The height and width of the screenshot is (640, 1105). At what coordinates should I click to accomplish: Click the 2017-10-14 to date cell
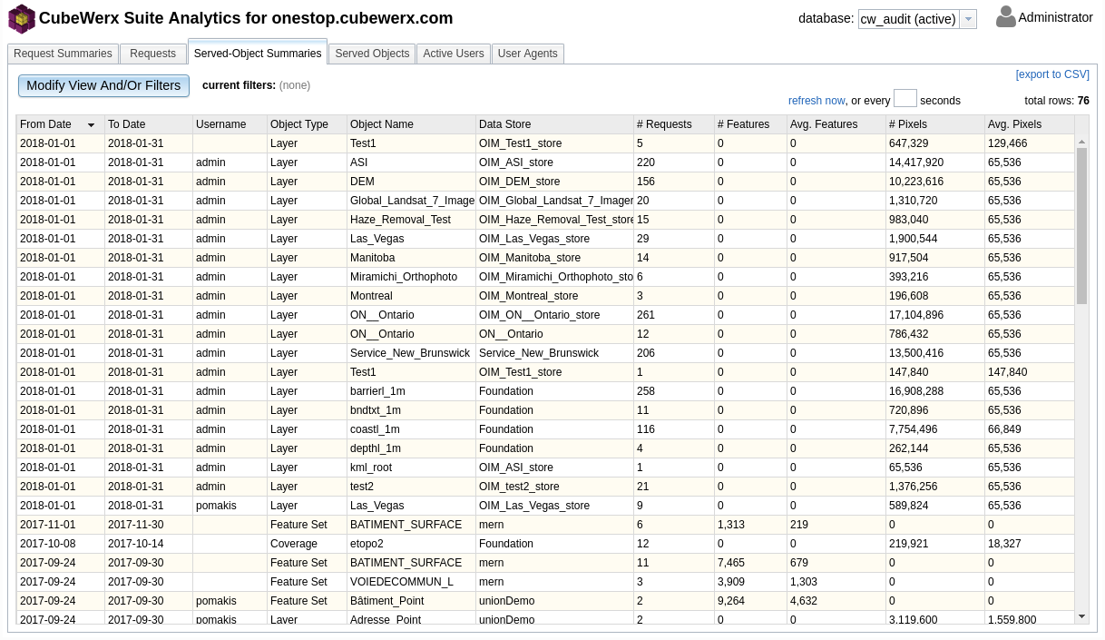coord(149,544)
